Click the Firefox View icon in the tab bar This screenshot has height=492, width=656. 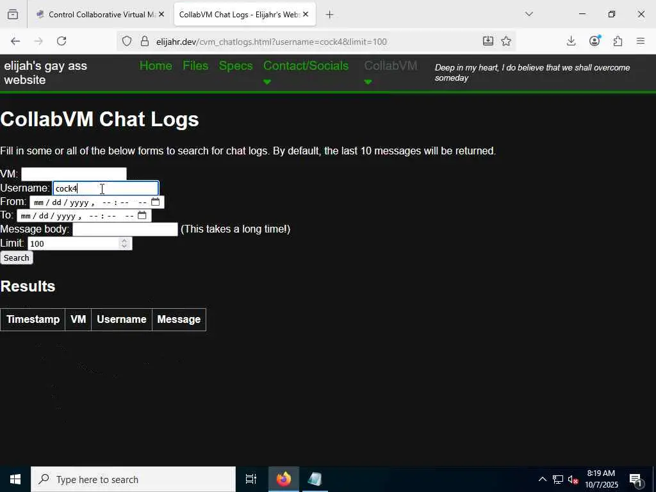[13, 15]
